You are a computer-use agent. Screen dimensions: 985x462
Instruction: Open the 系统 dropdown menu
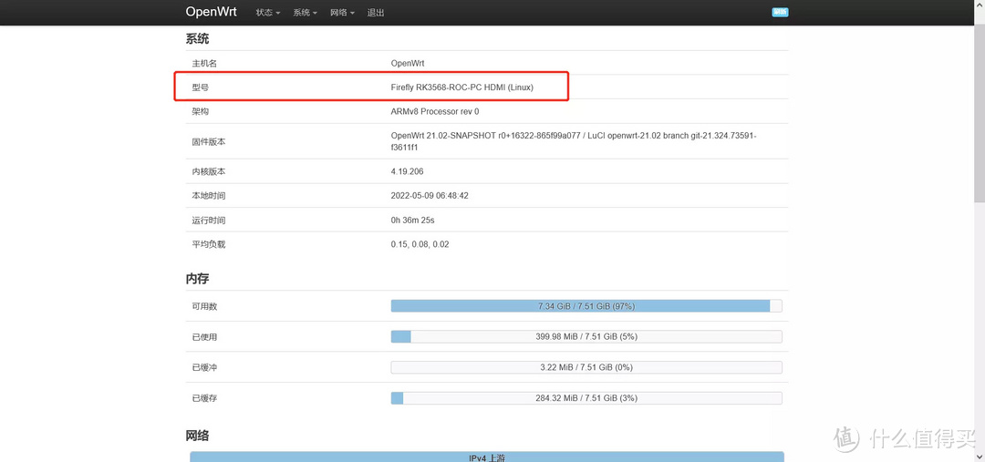click(306, 13)
